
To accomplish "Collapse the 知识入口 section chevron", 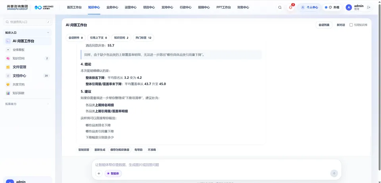I will (x=48, y=32).
